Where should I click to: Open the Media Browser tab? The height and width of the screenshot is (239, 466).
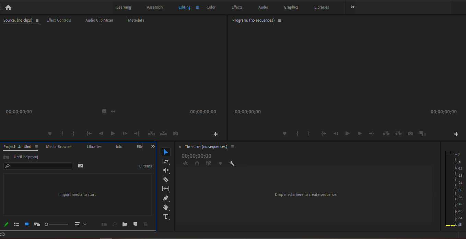click(59, 147)
